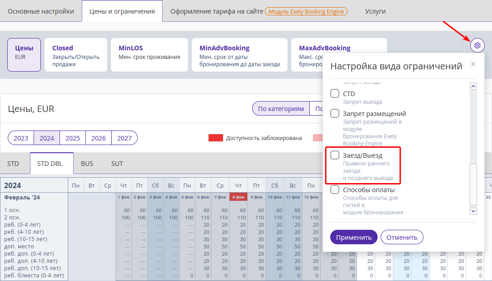Click the Модуль Exely Booking Engine badge

(306, 12)
